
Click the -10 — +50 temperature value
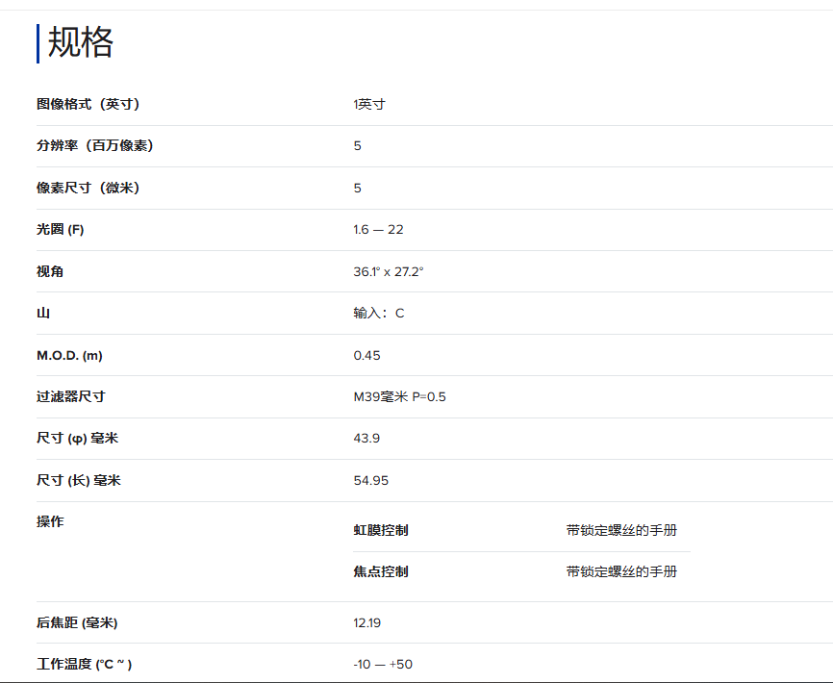click(x=383, y=664)
